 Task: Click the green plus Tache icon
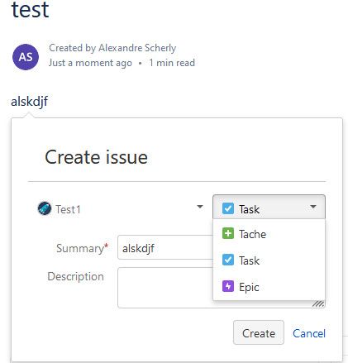click(x=228, y=233)
